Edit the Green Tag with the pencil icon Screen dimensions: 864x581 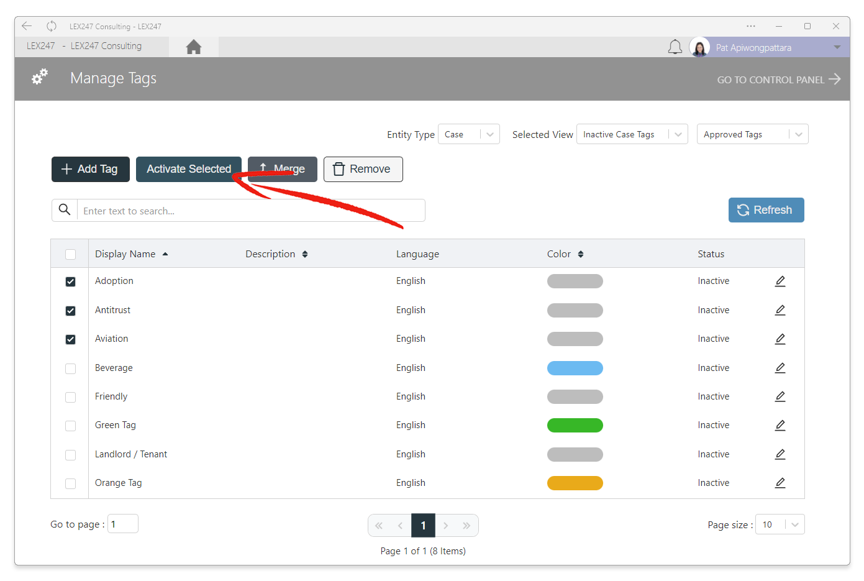(780, 425)
